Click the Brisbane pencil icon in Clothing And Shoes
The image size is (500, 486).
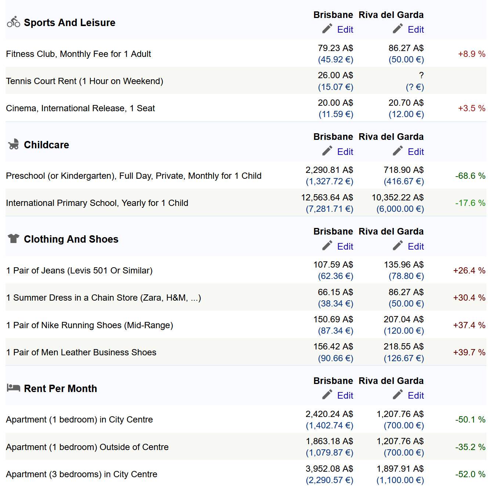(327, 246)
